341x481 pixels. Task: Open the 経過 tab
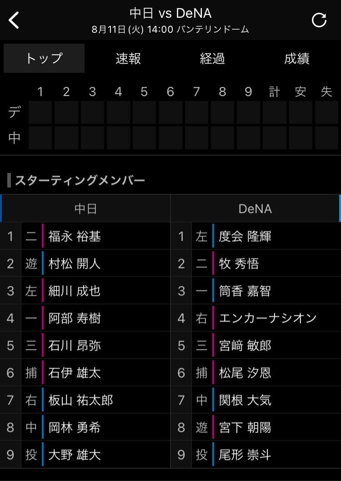point(212,58)
